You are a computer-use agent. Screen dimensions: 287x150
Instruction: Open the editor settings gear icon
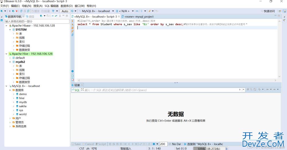pos(73,71)
